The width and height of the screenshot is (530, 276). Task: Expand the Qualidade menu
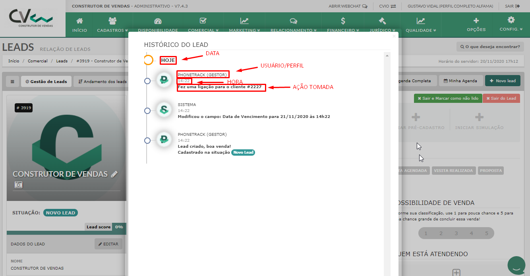tap(421, 25)
